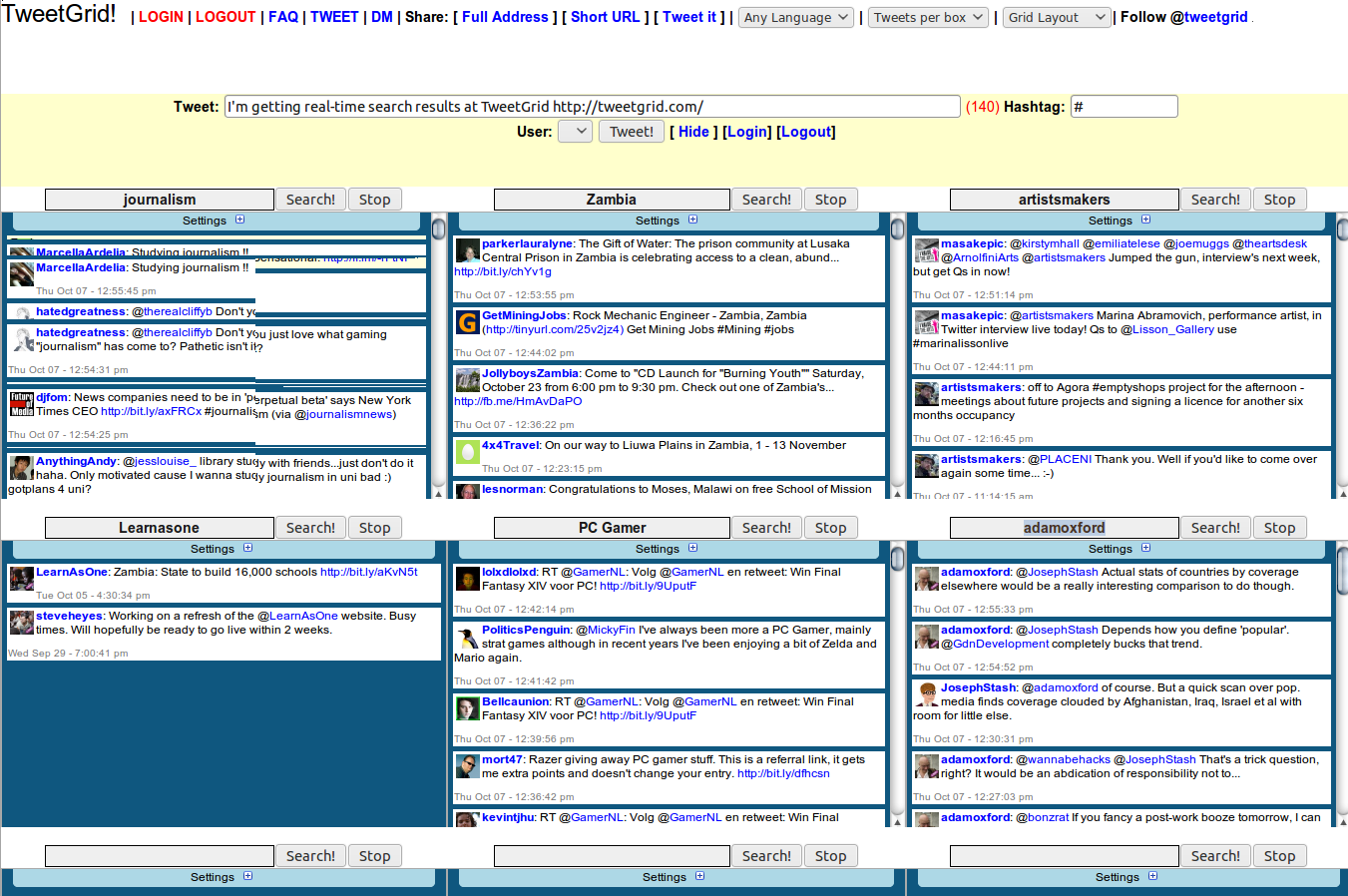
Task: Click djfom Future Media avatar
Action: (21, 404)
